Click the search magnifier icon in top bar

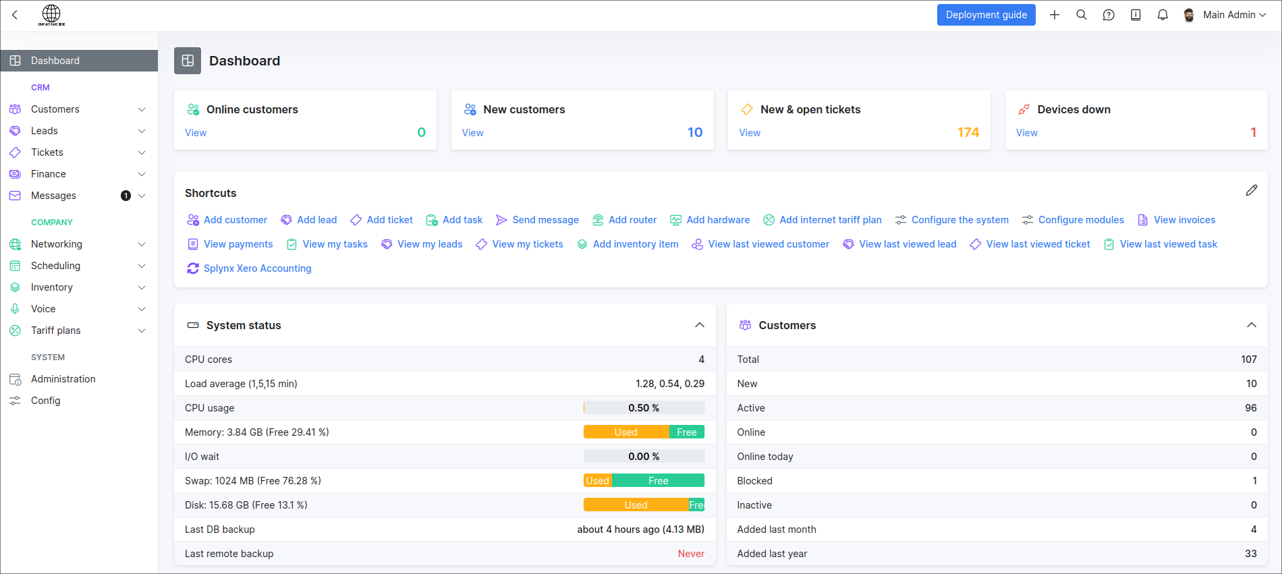(1082, 15)
